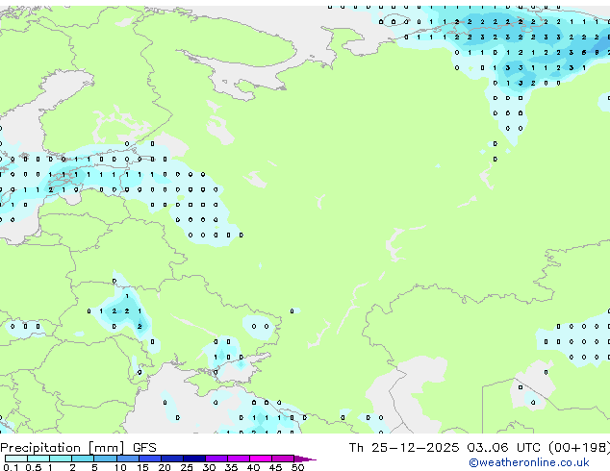
Task: Click the "GFS" model label
Action: [x=144, y=448]
